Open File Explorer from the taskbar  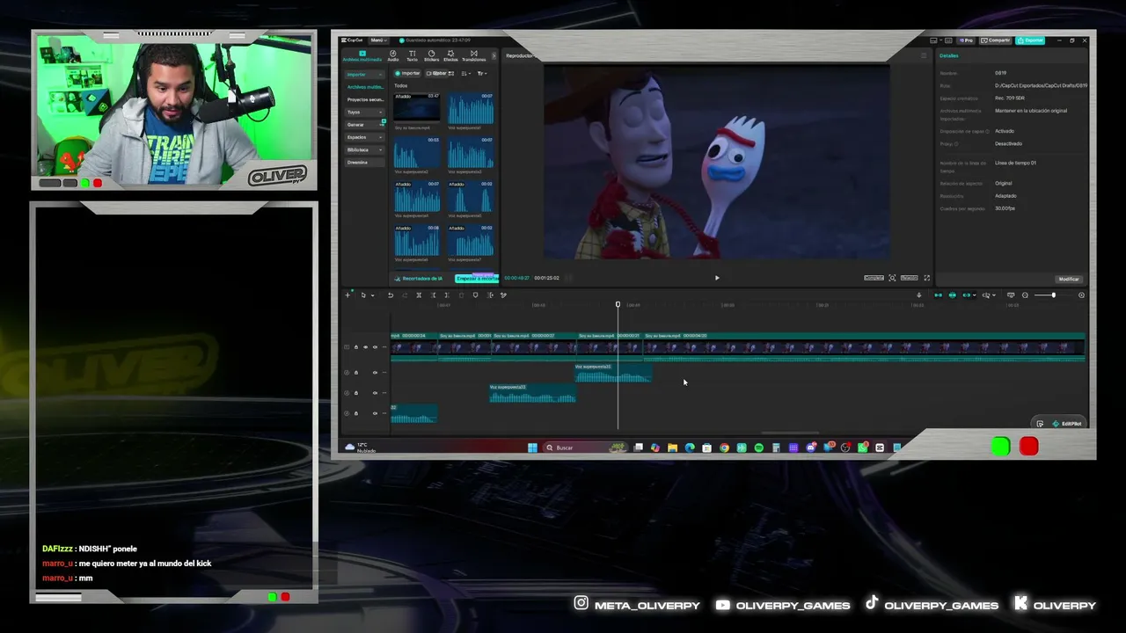(672, 447)
